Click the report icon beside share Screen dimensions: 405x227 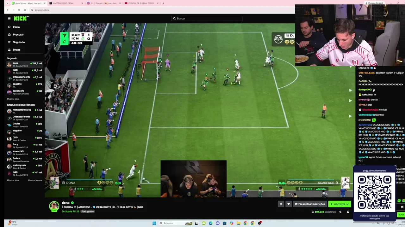348,212
